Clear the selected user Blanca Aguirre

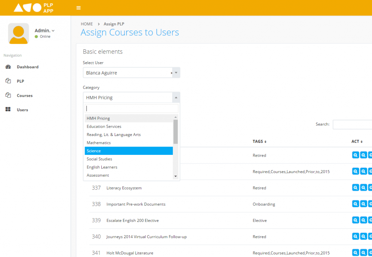click(171, 73)
